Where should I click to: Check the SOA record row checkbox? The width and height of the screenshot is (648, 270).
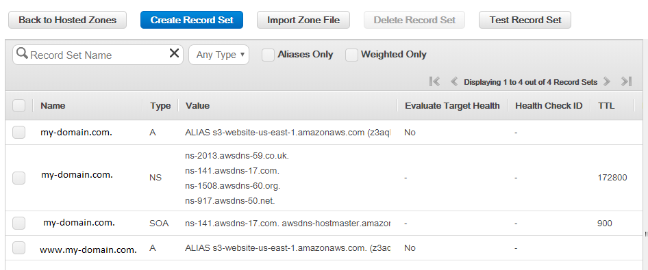[x=18, y=223]
